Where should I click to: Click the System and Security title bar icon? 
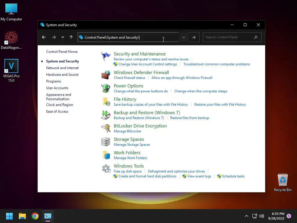pos(42,25)
